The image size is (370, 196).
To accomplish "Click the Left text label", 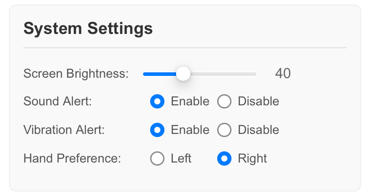I will pos(181,158).
